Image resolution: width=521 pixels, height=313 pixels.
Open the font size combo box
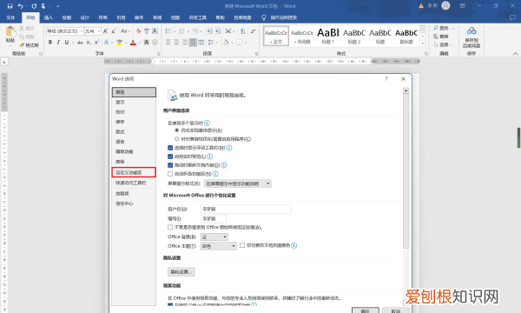[x=93, y=31]
